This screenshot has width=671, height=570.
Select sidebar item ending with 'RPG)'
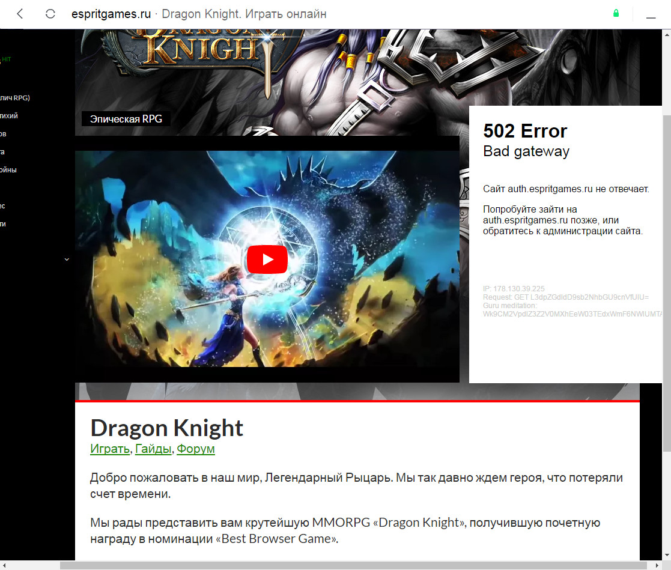click(x=15, y=98)
